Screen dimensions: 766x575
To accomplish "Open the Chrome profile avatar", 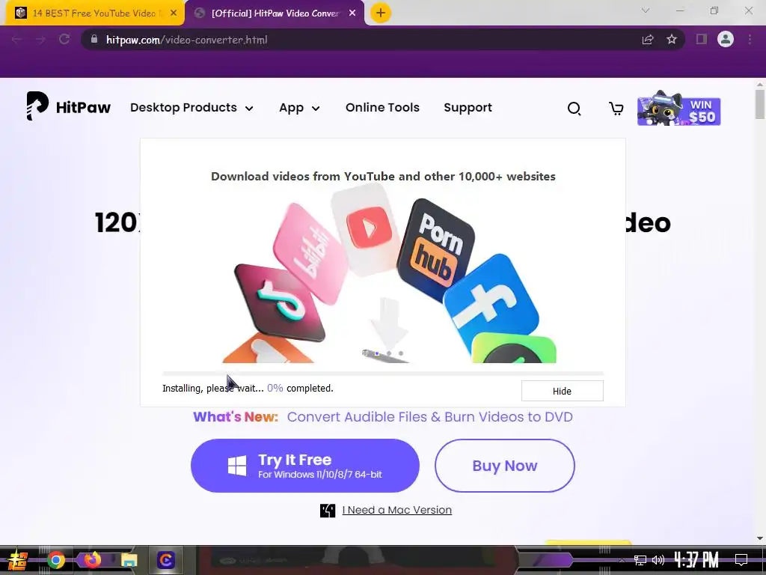I will click(726, 39).
